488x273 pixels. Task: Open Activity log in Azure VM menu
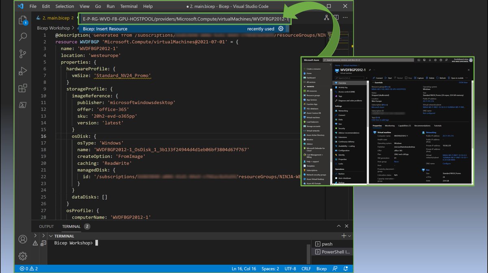[x=343, y=87]
